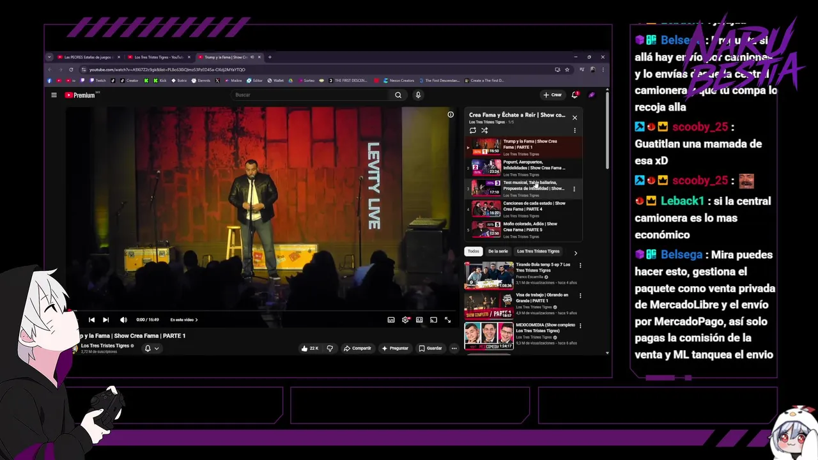Viewport: 818px width, 460px height.
Task: Click the Compartir share button
Action: pos(357,348)
